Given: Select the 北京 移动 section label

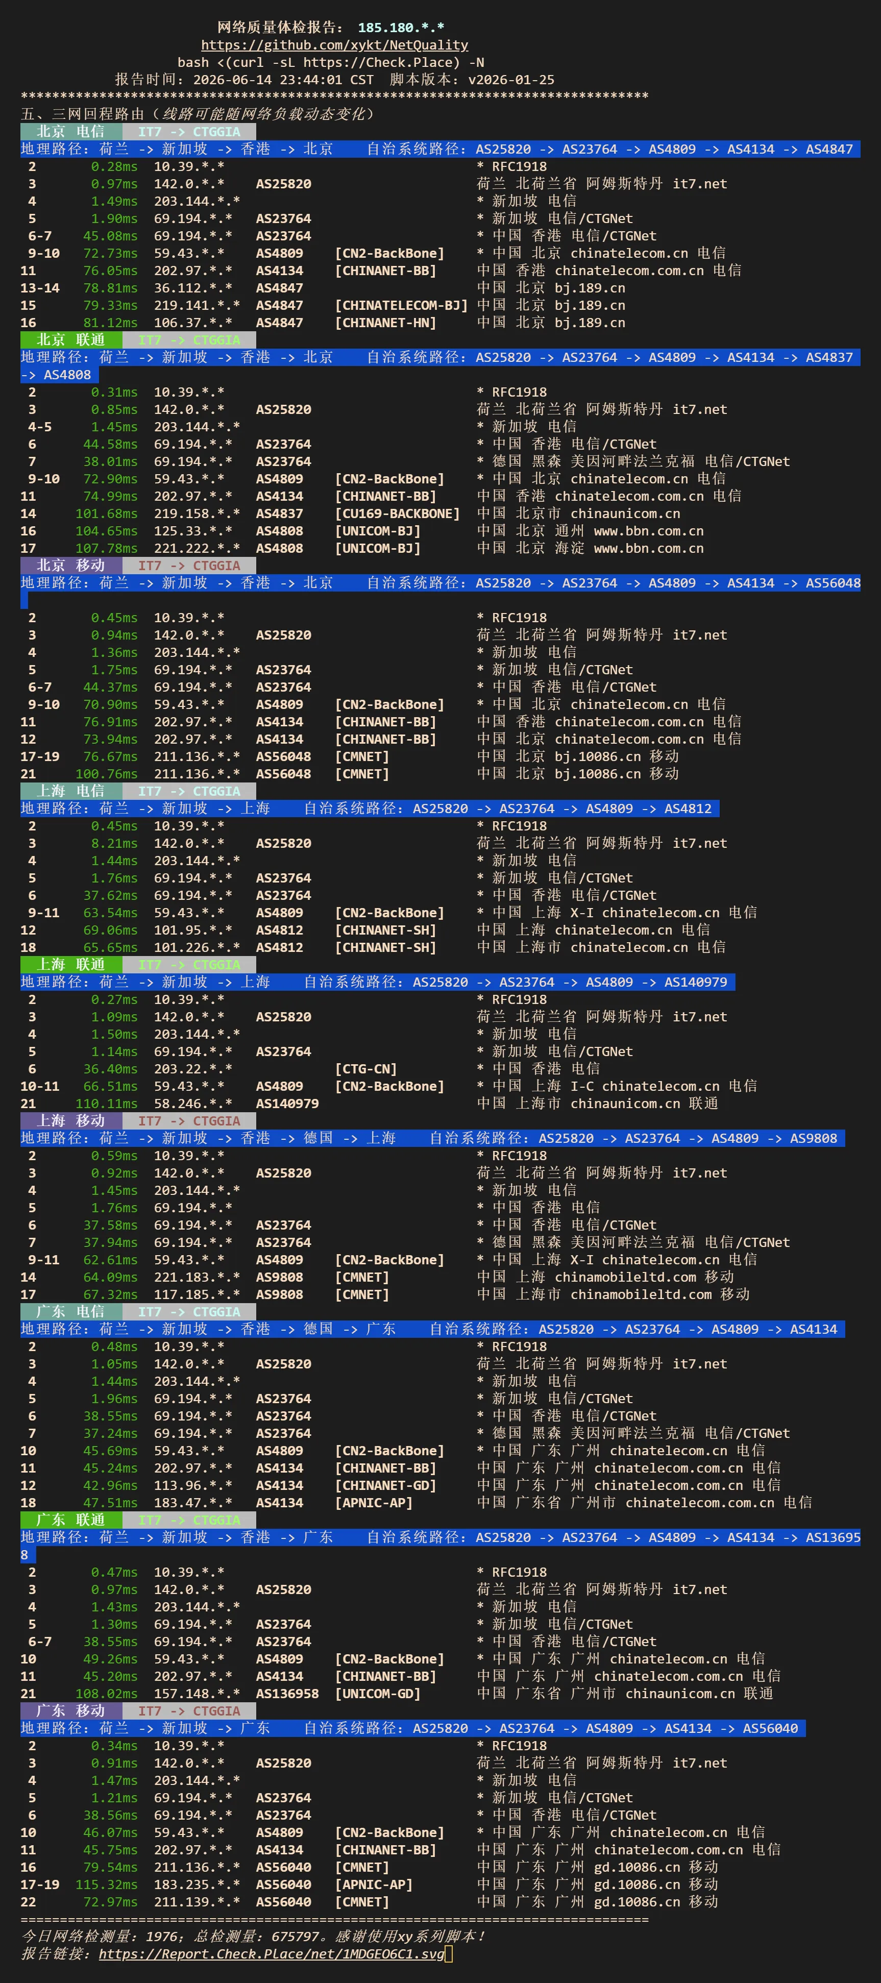Looking at the screenshot, I should 71,566.
